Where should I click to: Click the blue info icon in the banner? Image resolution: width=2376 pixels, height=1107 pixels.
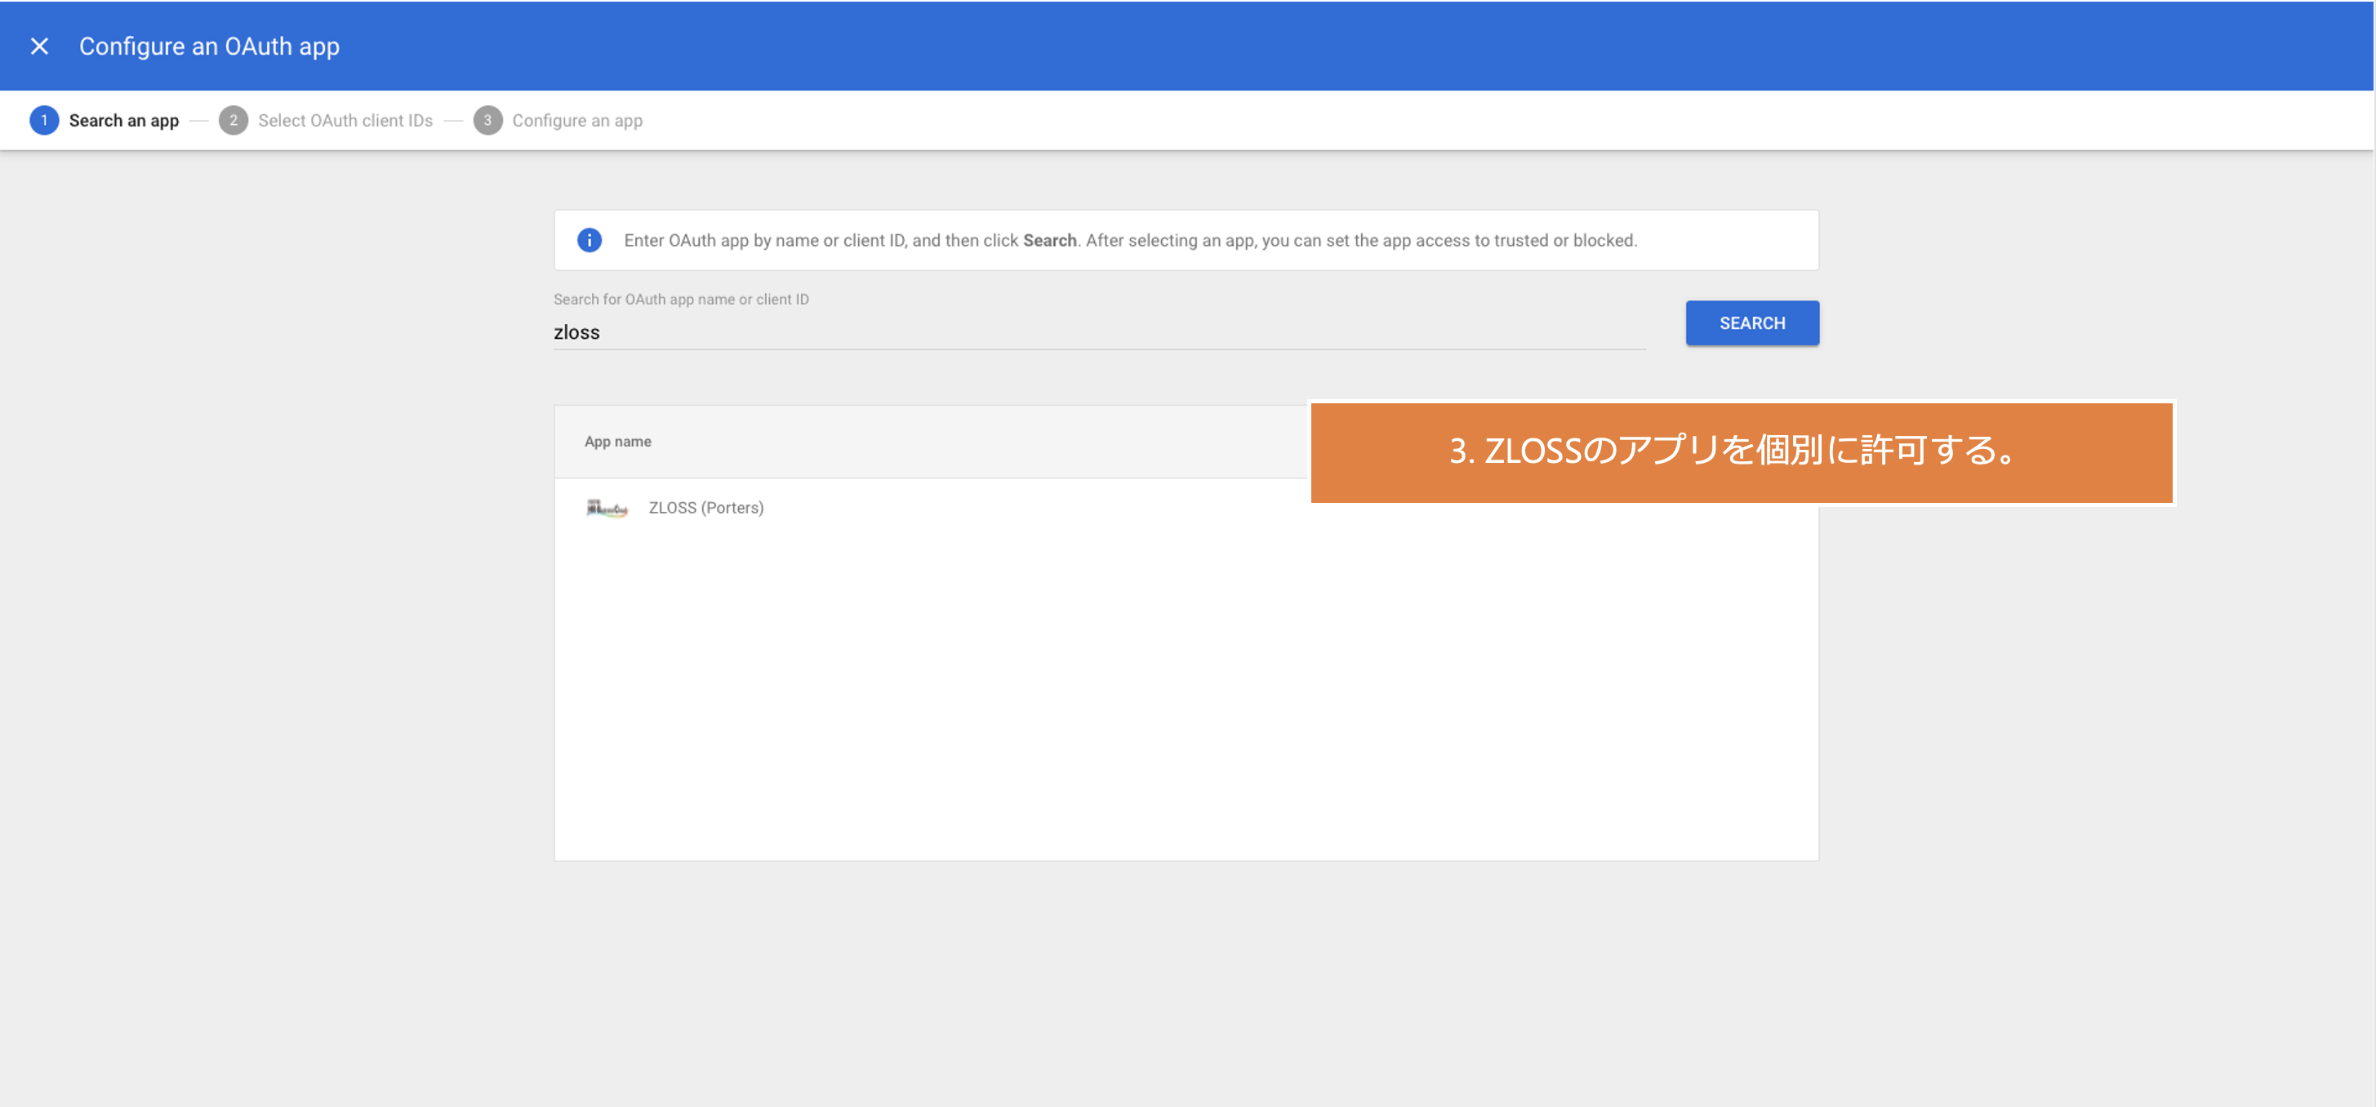[x=590, y=241]
